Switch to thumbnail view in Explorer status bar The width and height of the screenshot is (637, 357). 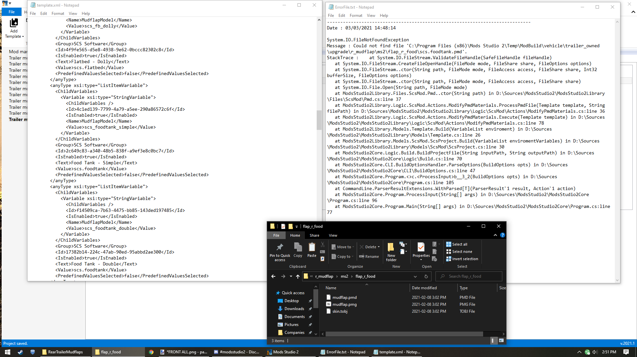(x=502, y=340)
